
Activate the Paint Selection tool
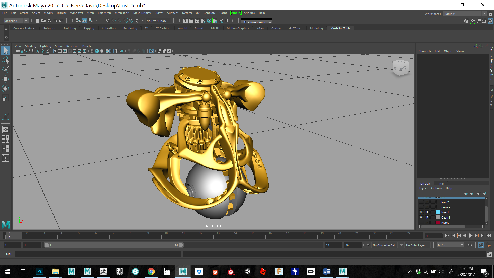6,69
